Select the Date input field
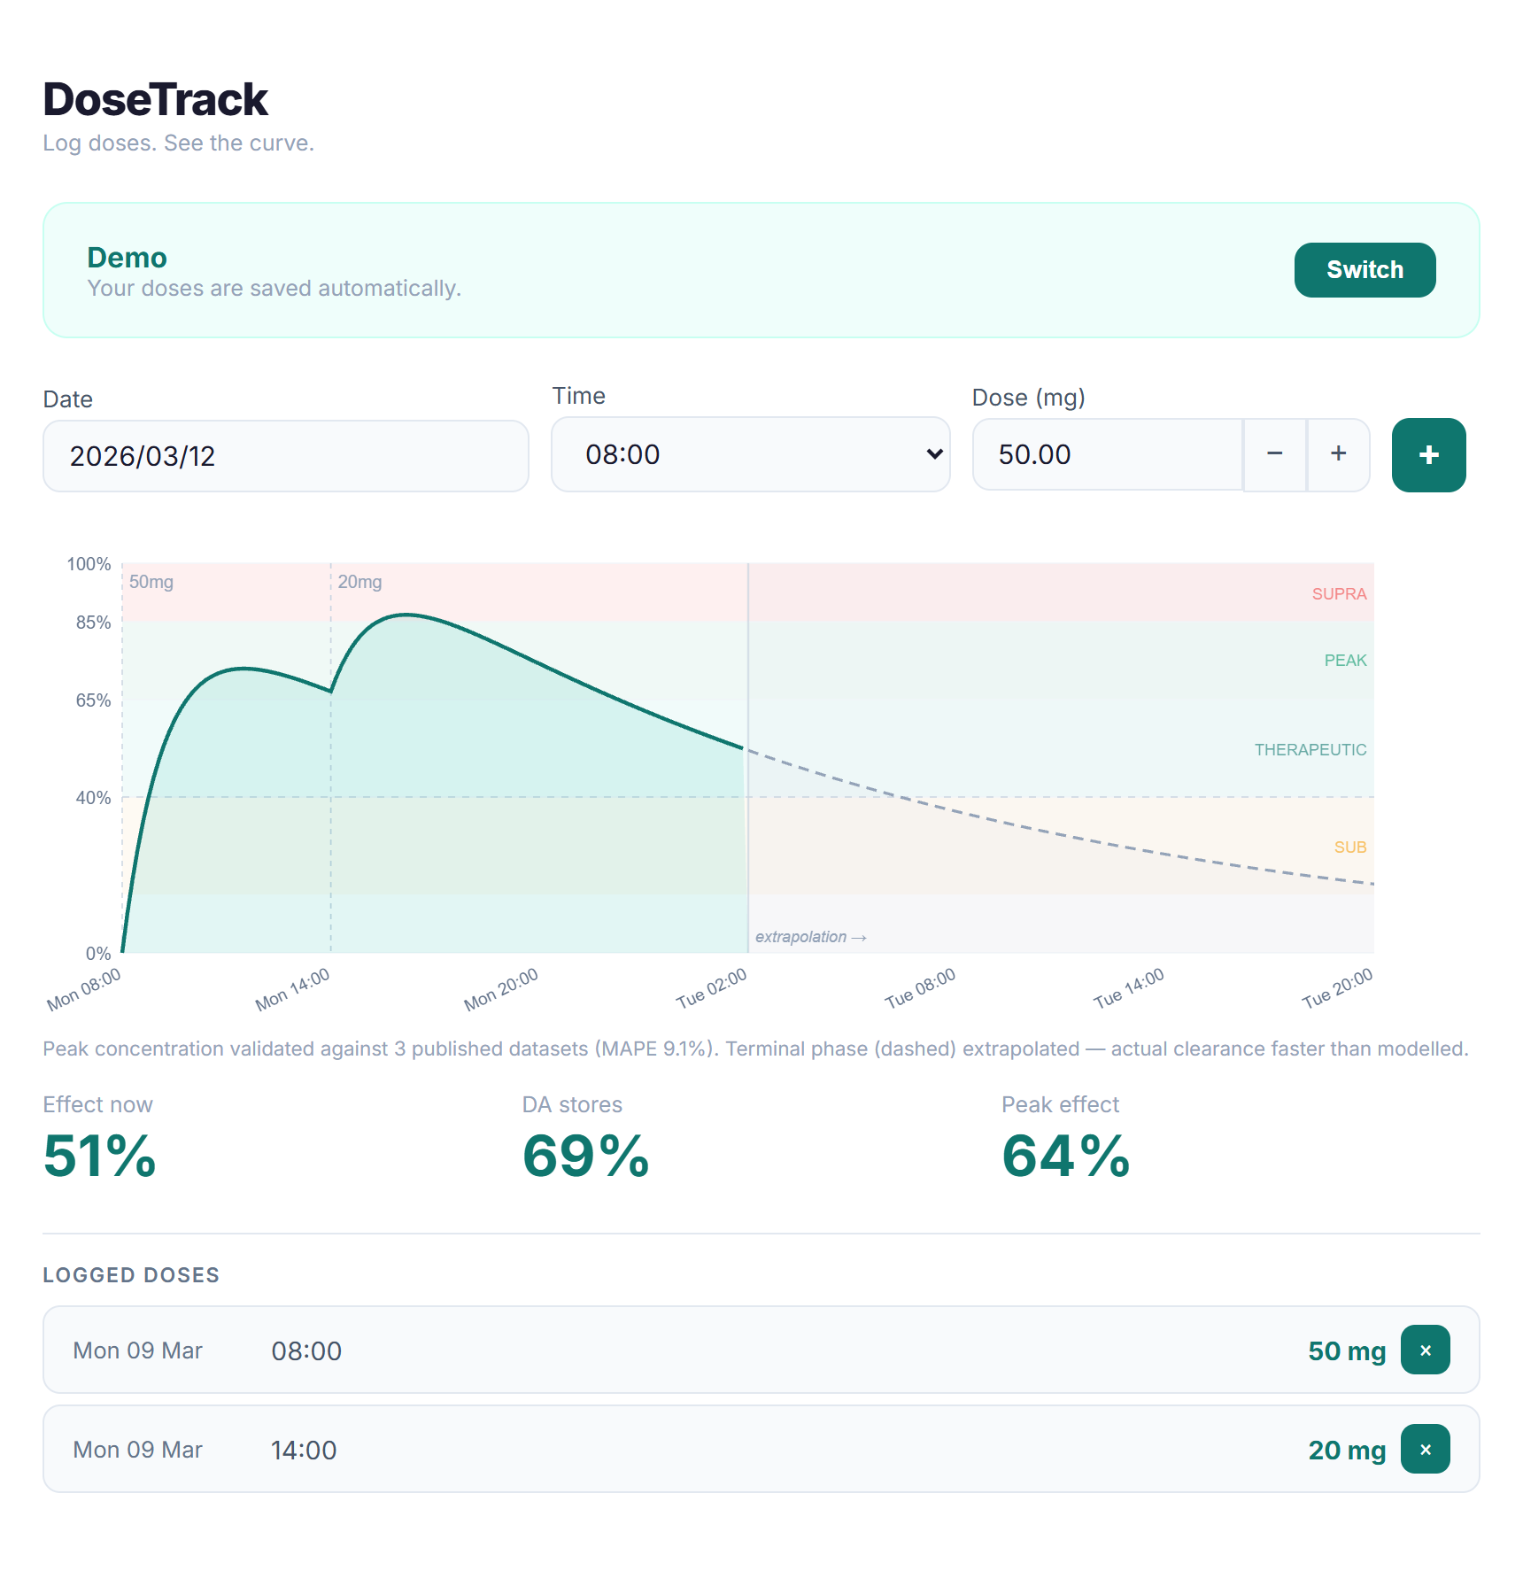Viewport: 1523px width, 1594px height. pyautogui.click(x=285, y=455)
